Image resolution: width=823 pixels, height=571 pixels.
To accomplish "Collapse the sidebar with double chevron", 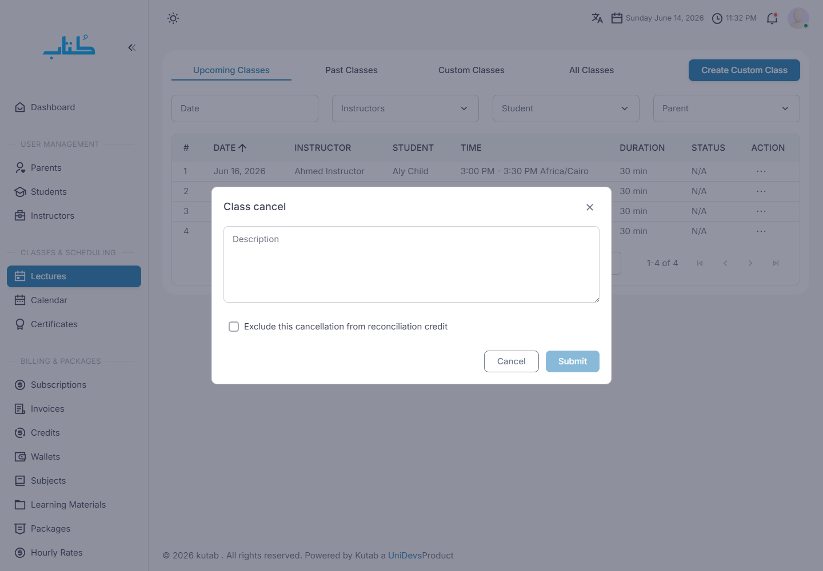I will pos(132,47).
